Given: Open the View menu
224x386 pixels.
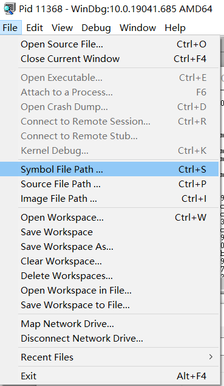Looking at the screenshot, I should pos(62,27).
